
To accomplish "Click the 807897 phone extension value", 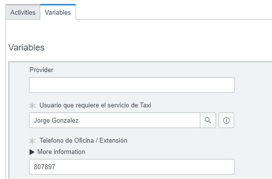I will (45, 167).
